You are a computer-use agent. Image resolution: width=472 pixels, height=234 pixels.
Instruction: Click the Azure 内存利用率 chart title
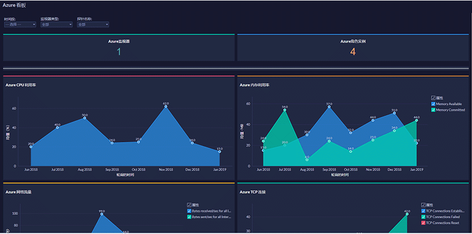pos(255,85)
